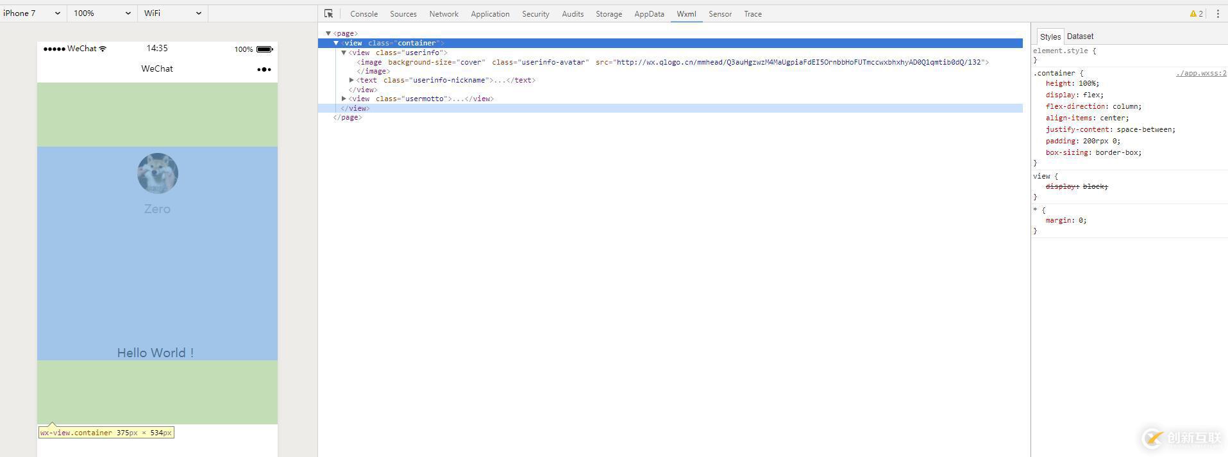
Task: Switch to the Sensor tab
Action: tap(720, 13)
